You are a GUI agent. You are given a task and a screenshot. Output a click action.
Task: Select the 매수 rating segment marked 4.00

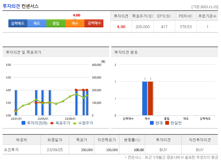click(75, 23)
